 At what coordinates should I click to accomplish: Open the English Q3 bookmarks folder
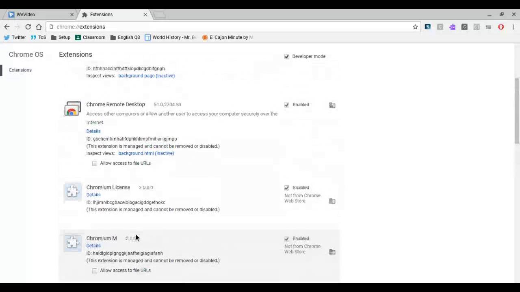125,37
